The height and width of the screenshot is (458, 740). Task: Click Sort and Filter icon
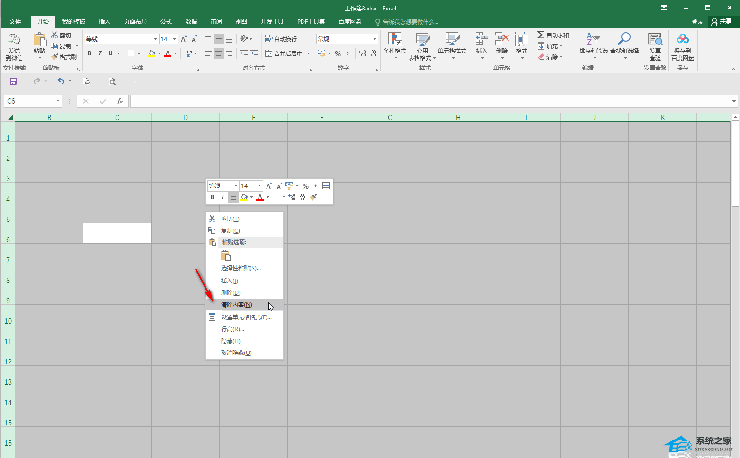[593, 44]
